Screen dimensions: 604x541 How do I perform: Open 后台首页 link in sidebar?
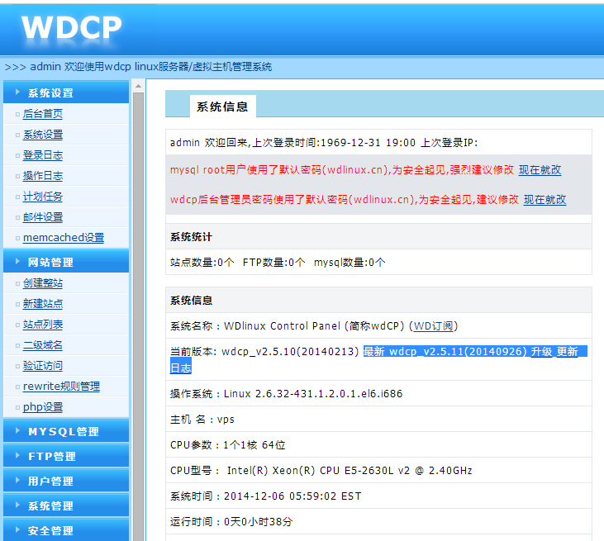point(43,114)
